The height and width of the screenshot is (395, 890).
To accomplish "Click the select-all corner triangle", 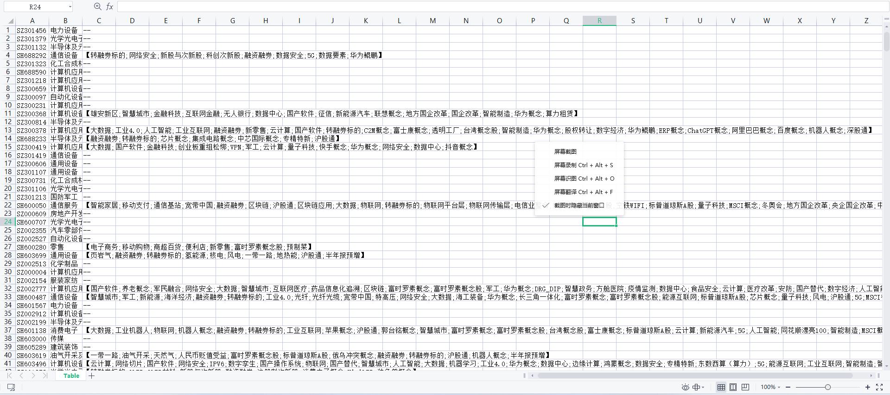I will pos(11,21).
